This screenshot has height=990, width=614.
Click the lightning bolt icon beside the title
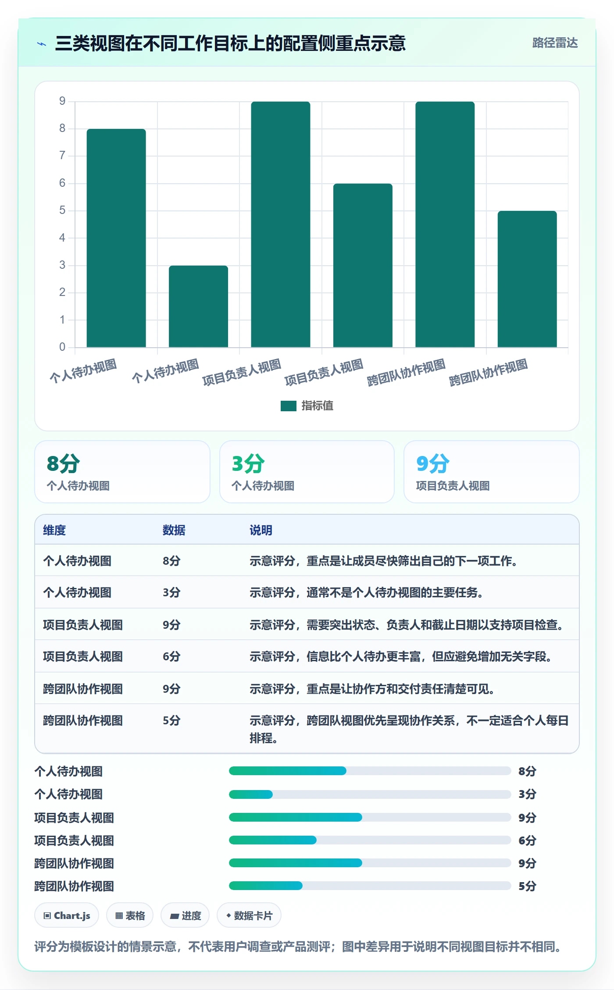42,44
